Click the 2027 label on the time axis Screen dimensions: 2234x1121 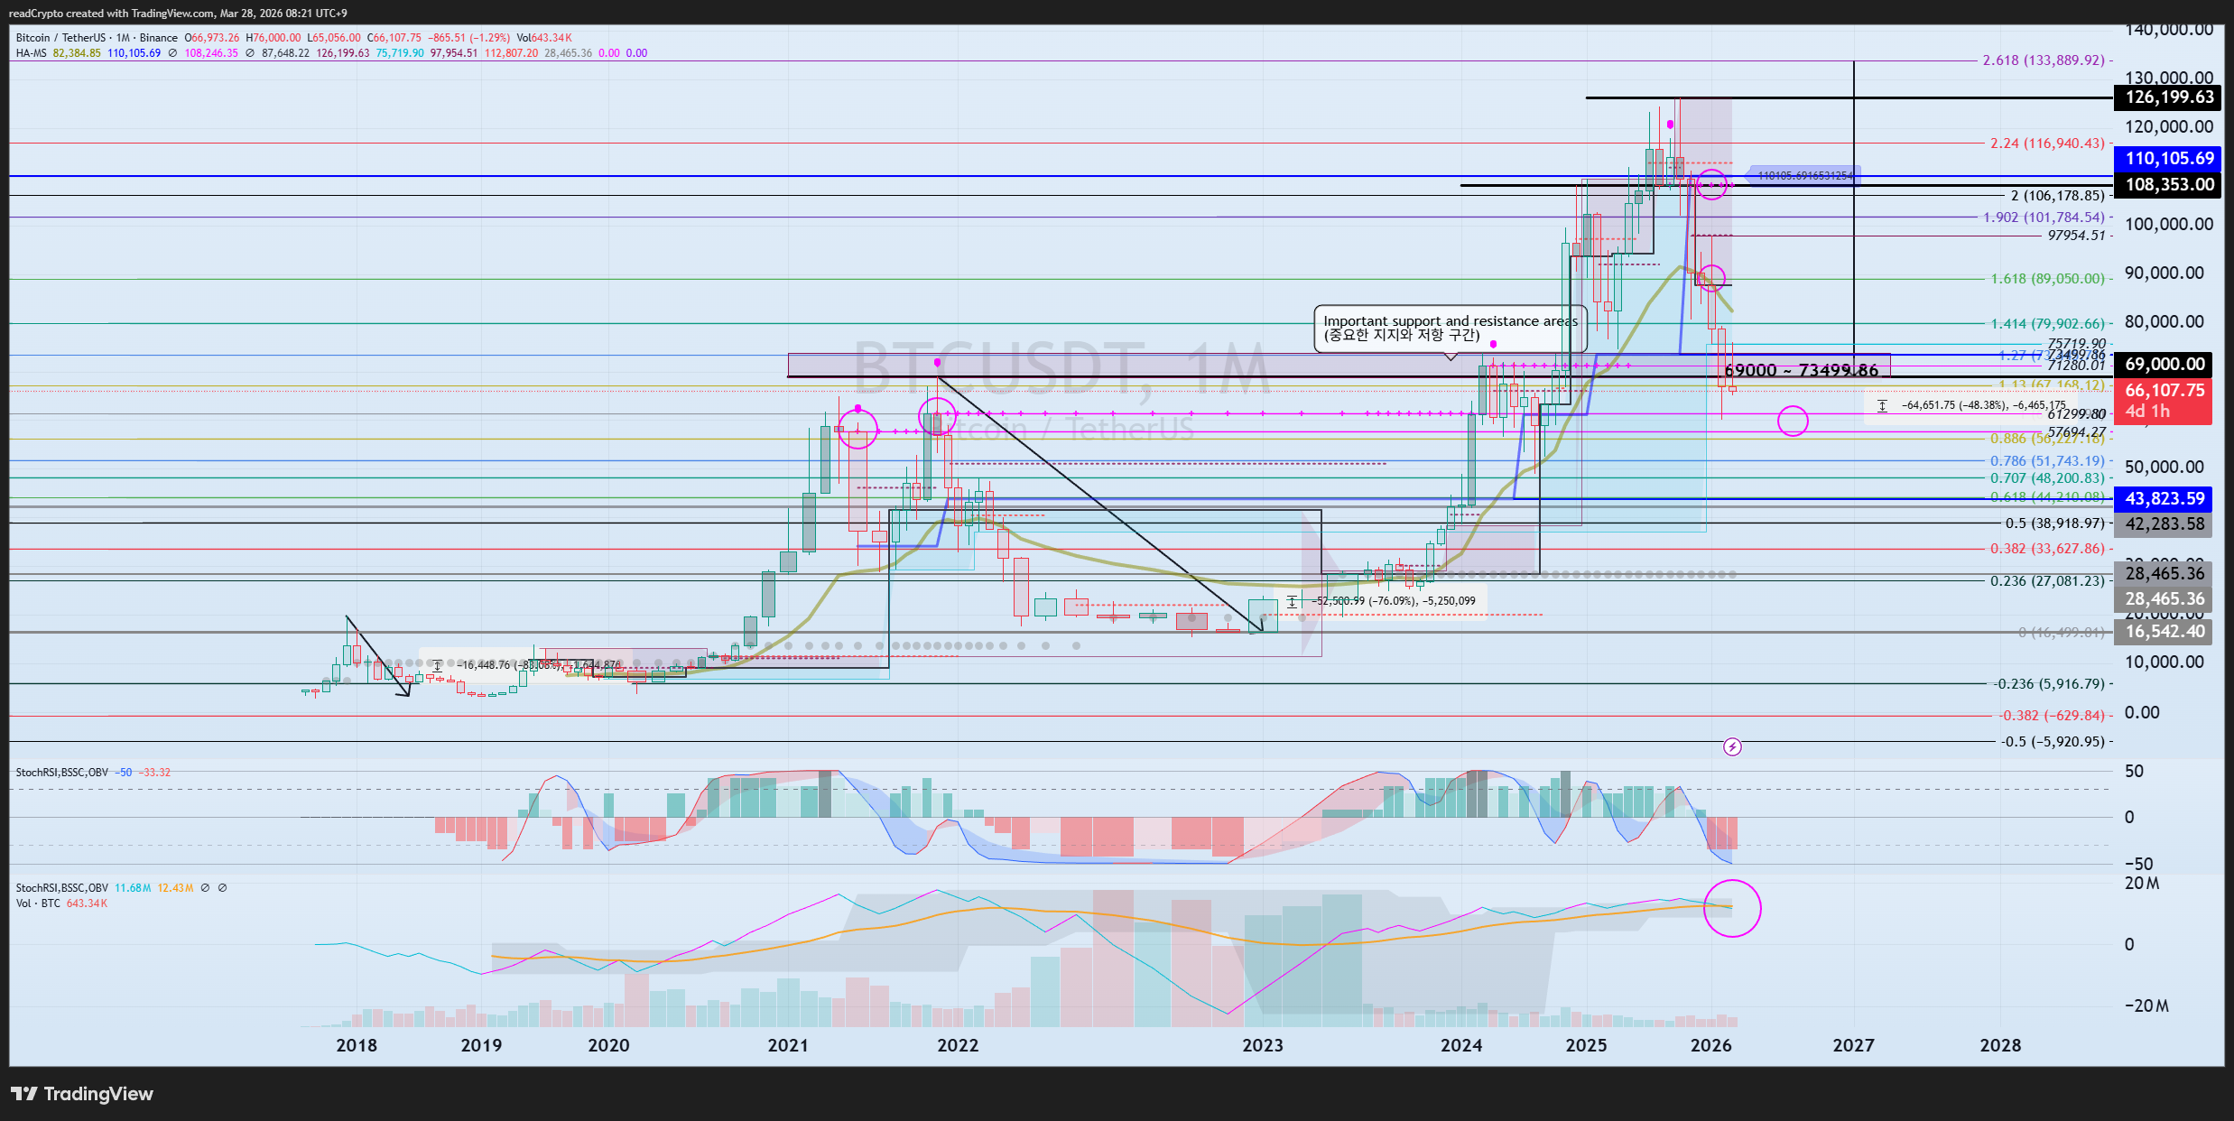tap(1853, 1046)
